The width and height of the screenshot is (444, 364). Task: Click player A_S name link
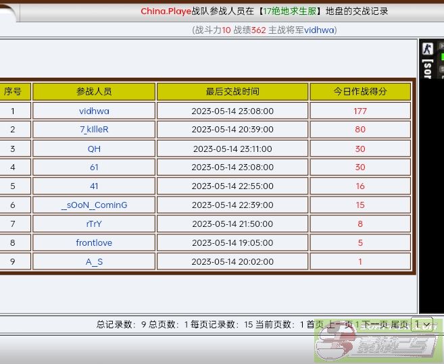(x=94, y=262)
